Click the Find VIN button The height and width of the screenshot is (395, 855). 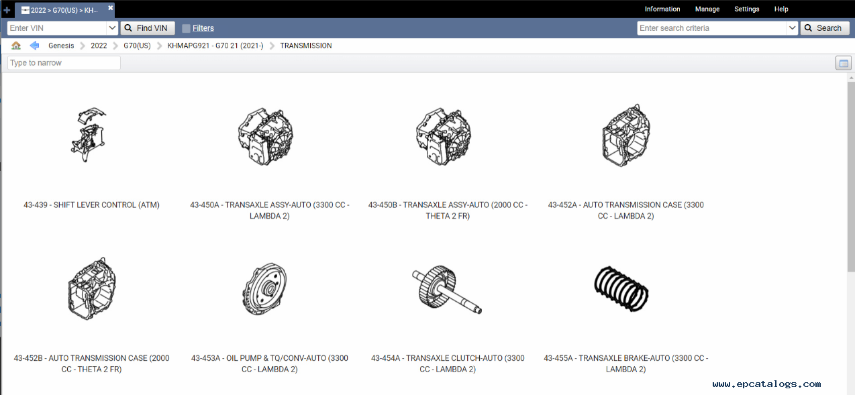(148, 28)
